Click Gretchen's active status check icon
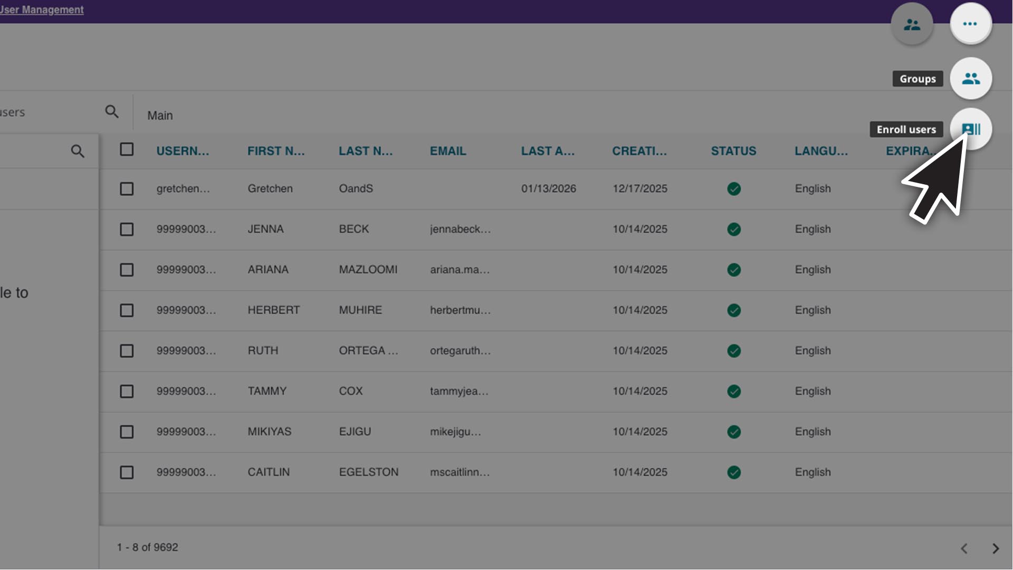 (733, 189)
